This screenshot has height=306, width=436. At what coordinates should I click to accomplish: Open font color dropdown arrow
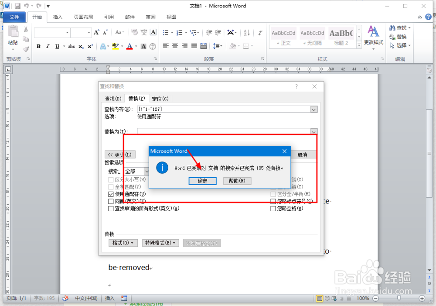pos(136,47)
